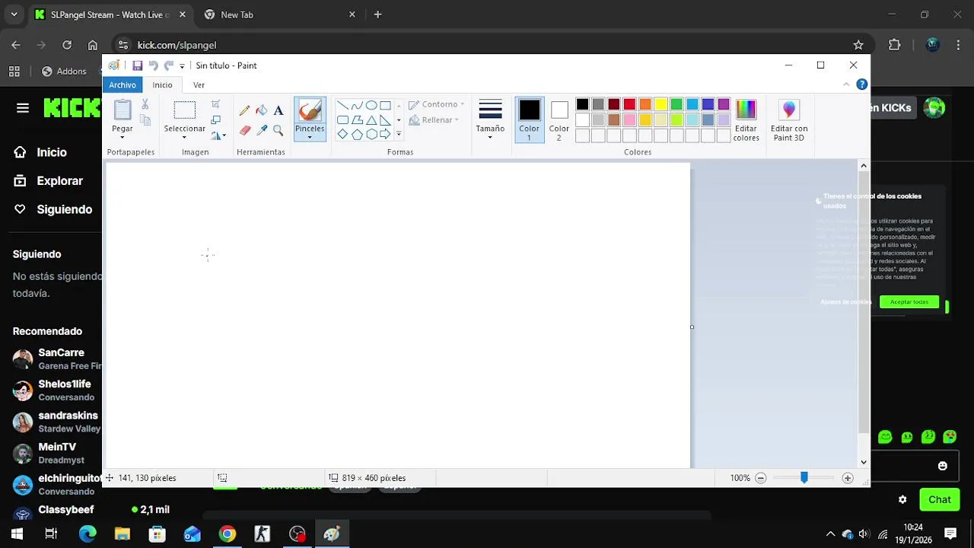Open the Rotate or flip dropdown
The image size is (974, 548).
coord(218,135)
